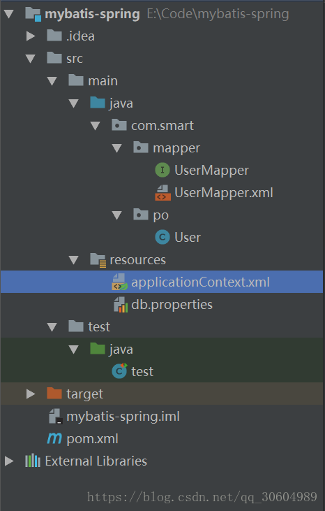This screenshot has width=325, height=511.
Task: Collapse the main folder
Action: point(52,81)
